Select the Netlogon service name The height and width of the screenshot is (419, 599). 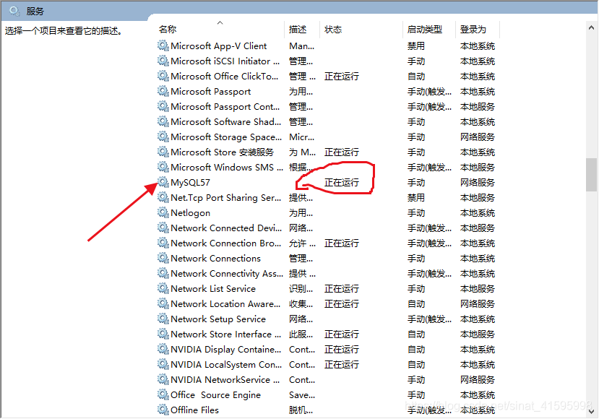click(190, 212)
